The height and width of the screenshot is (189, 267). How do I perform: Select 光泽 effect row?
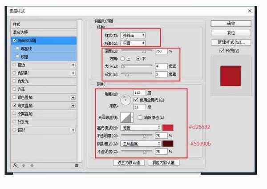[44, 89]
